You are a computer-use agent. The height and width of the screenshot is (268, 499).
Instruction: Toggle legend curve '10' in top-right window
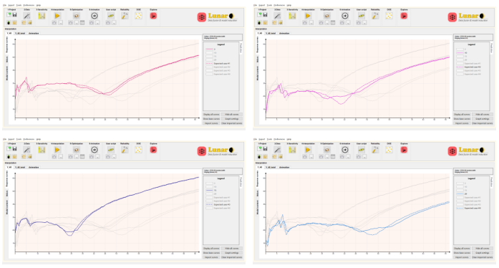pos(465,53)
